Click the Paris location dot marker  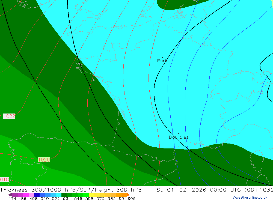[163, 57]
